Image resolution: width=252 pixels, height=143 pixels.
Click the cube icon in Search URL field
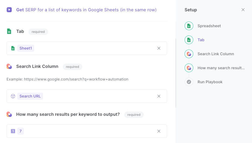click(x=13, y=96)
